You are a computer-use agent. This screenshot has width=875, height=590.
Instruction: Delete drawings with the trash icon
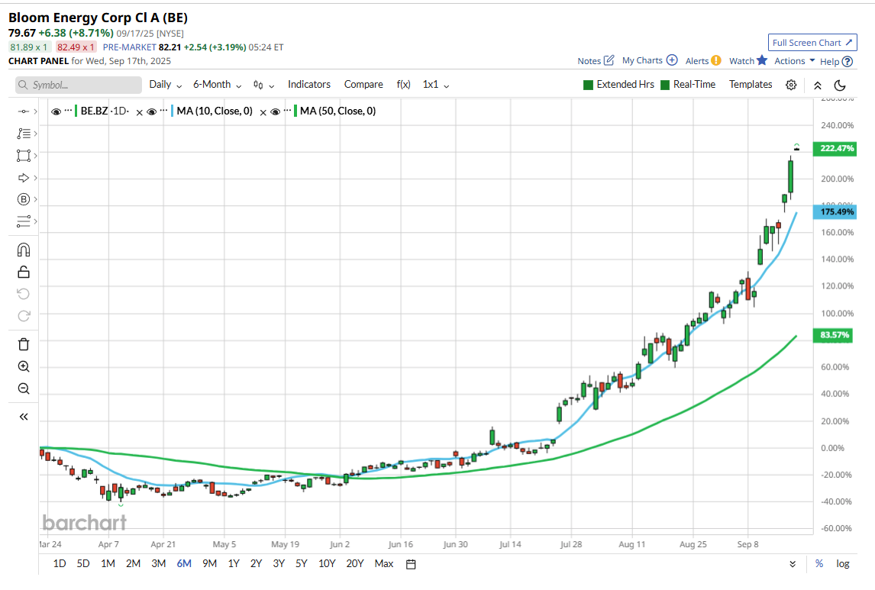(x=23, y=344)
